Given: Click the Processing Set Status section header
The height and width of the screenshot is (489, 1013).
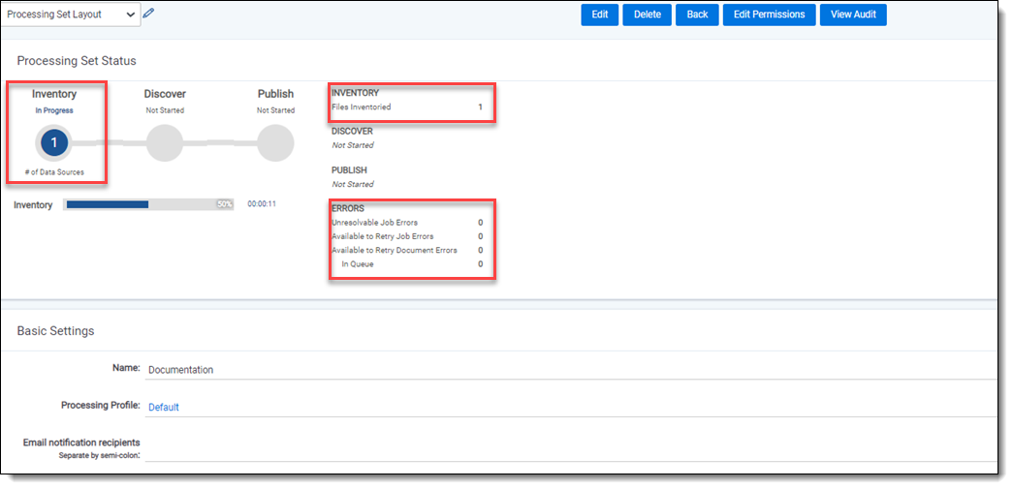Looking at the screenshot, I should coord(77,61).
